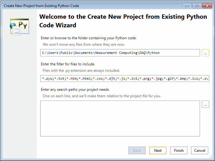This screenshot has width=215, height=161.
Task: Browse for search paths to add
Action: pos(205,104)
